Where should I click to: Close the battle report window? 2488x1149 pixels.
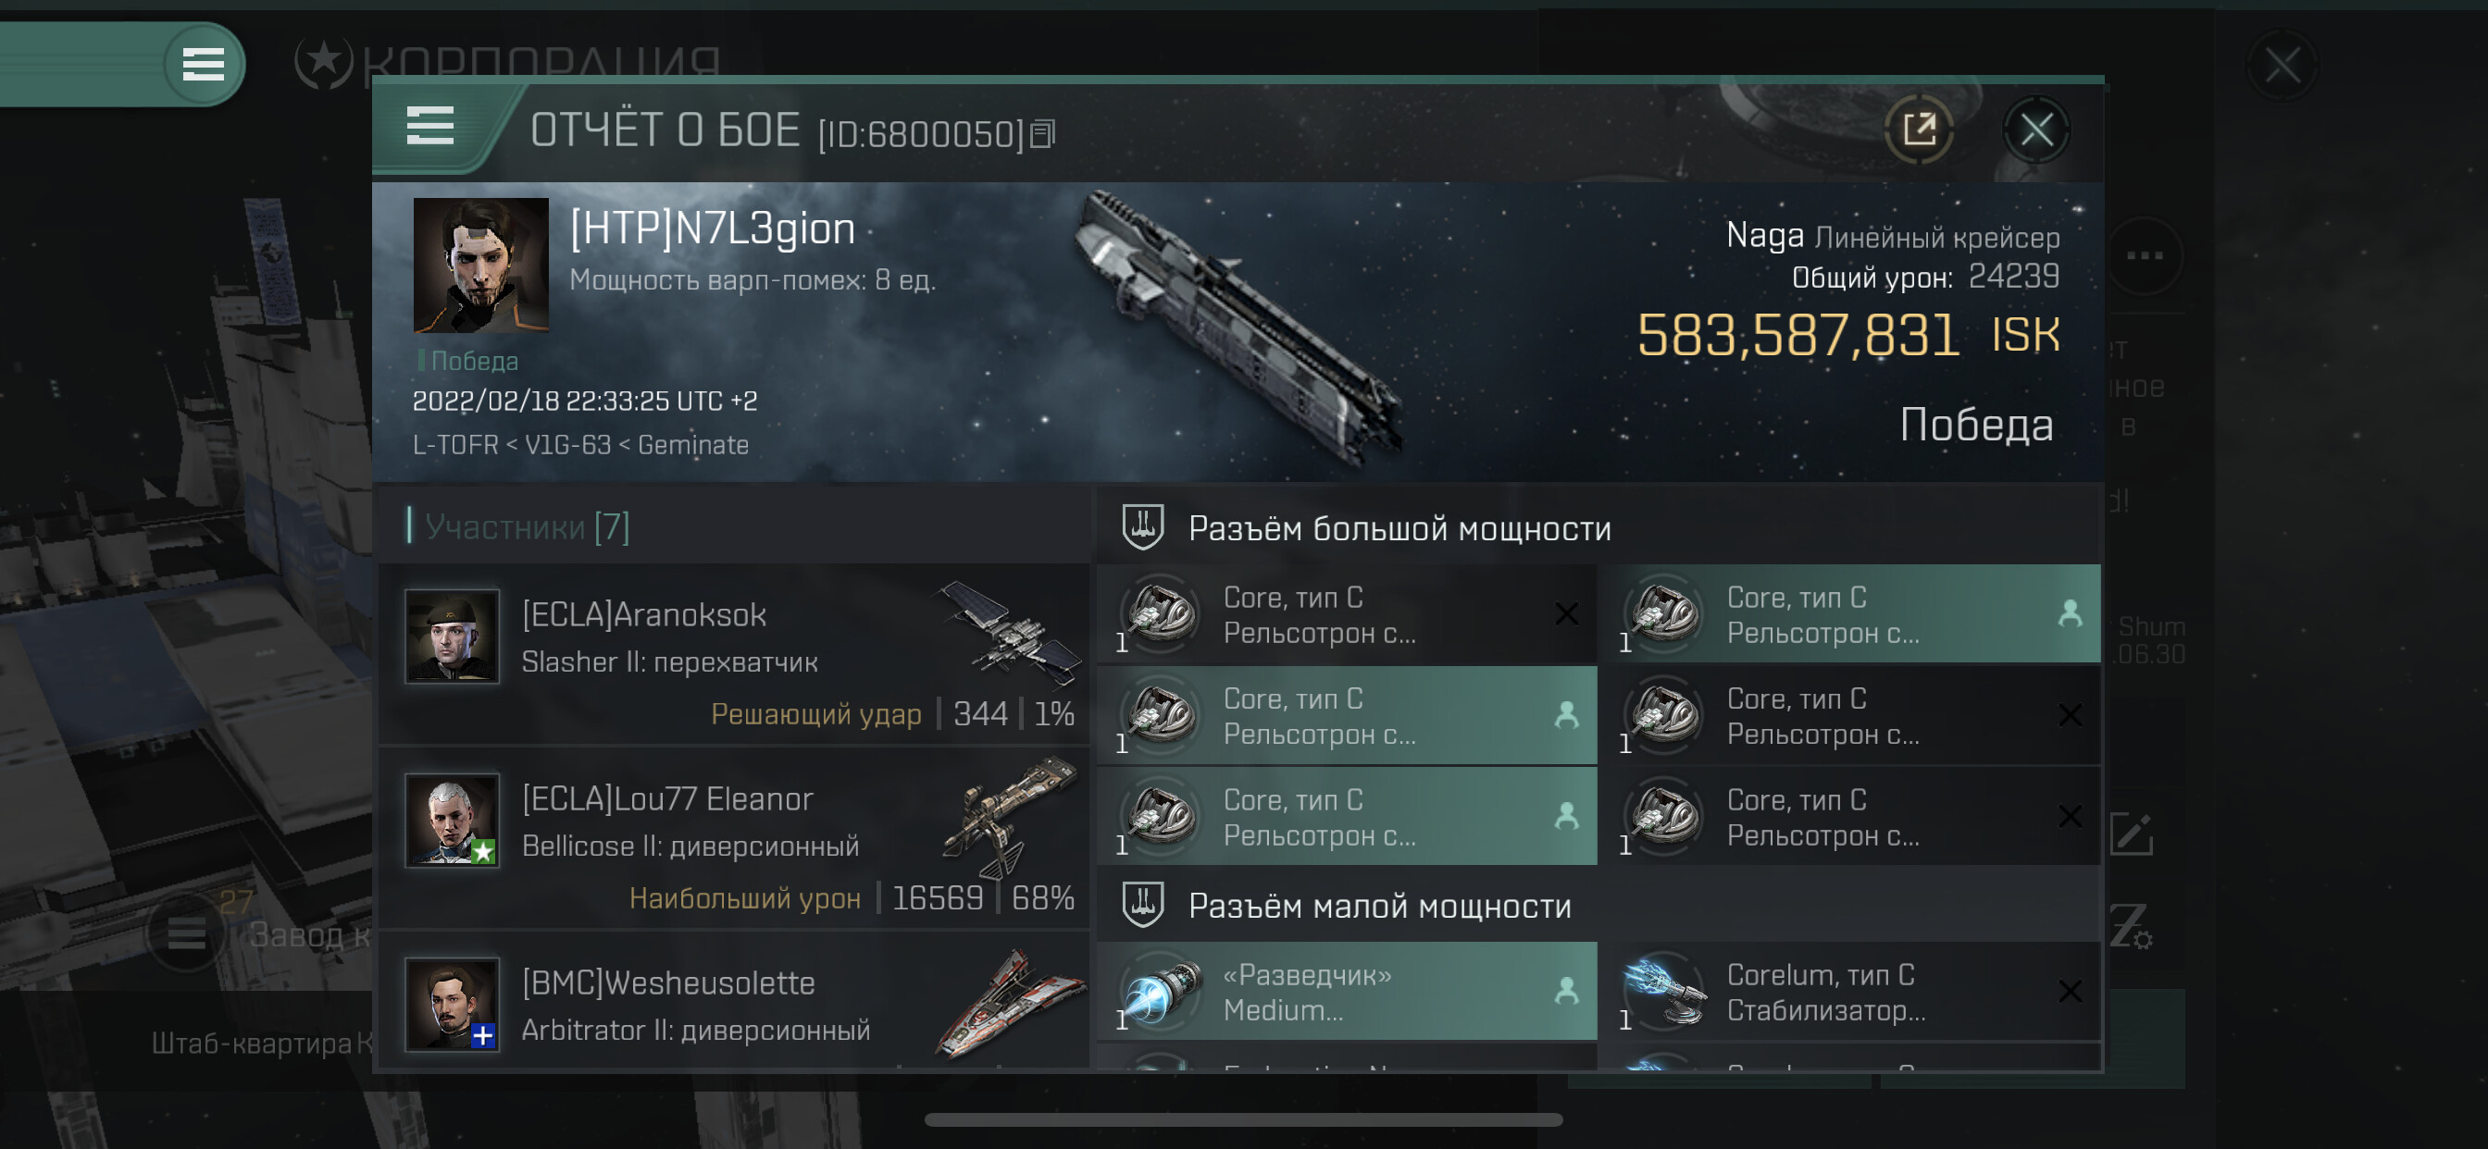point(2036,130)
